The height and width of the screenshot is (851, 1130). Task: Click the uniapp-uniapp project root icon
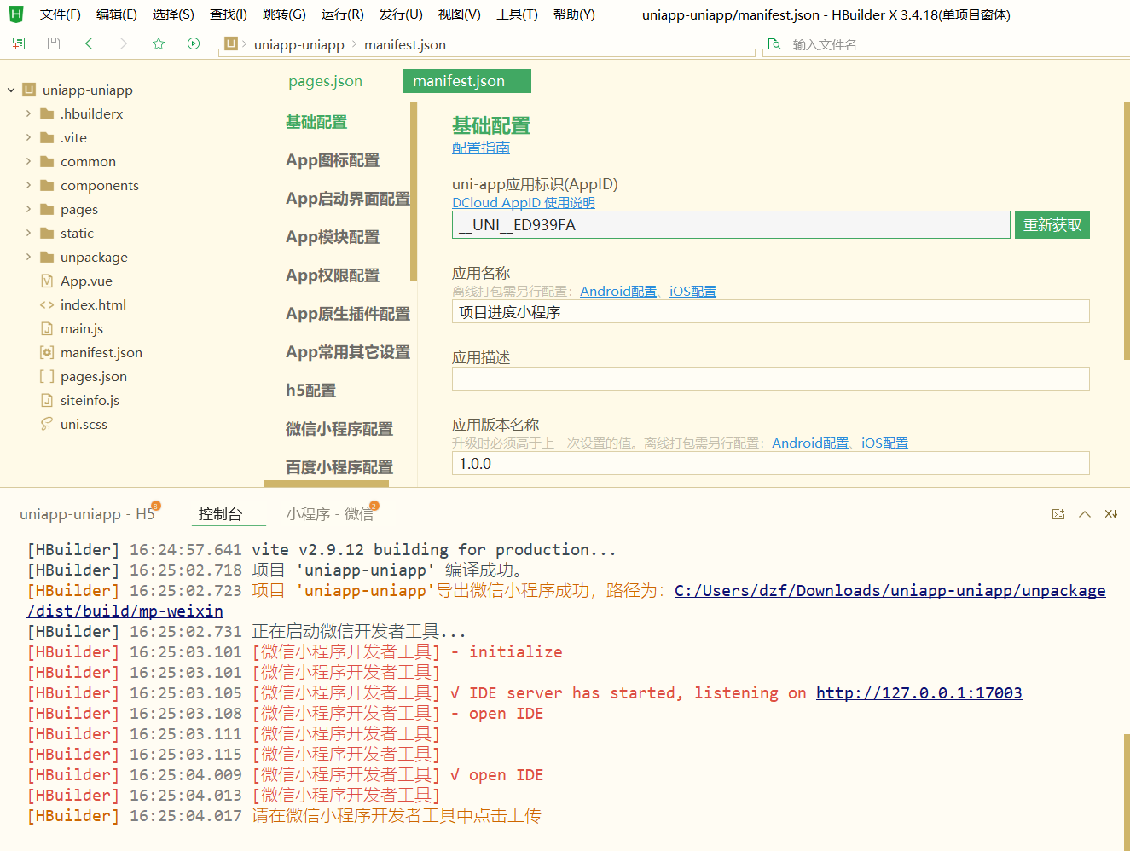coord(29,90)
